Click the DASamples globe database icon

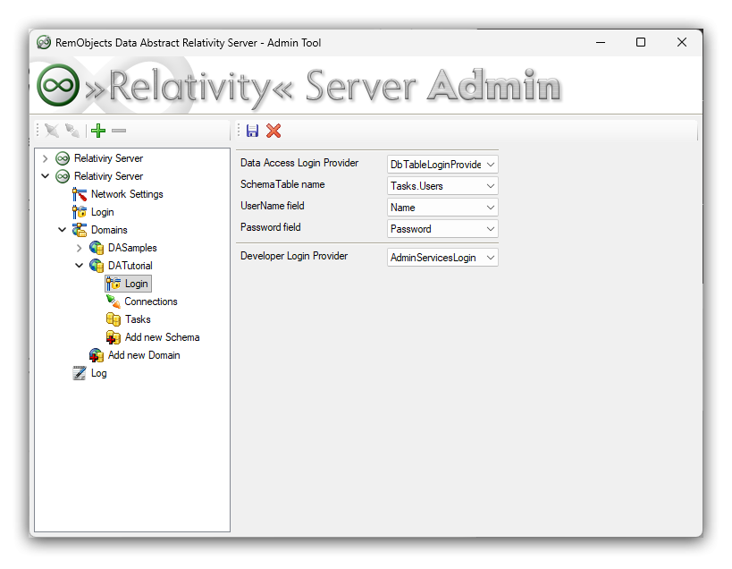[97, 248]
